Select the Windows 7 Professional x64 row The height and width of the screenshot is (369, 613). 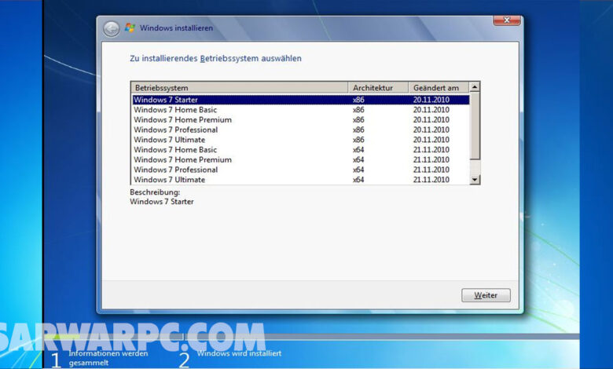coord(301,170)
